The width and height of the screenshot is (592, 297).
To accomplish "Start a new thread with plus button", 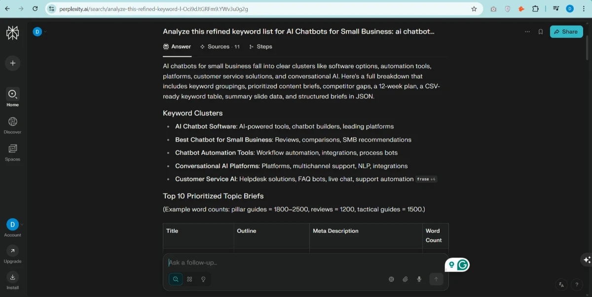I will (x=12, y=63).
